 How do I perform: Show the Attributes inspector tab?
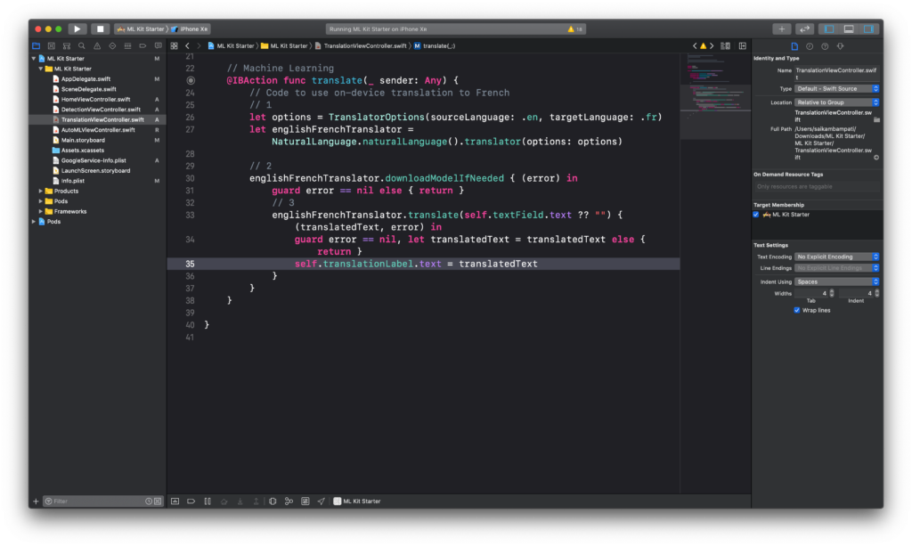click(x=841, y=46)
